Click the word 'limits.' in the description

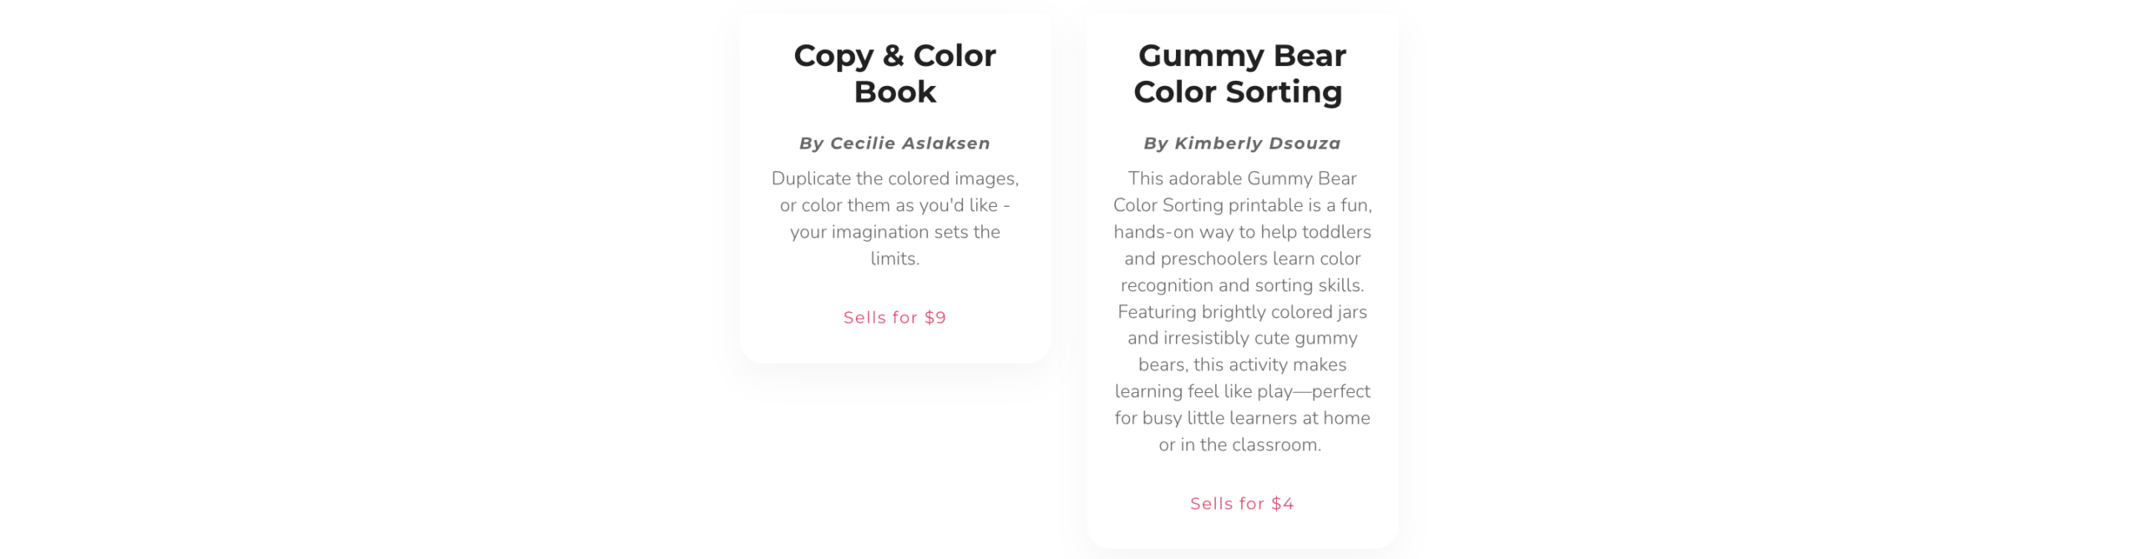(x=894, y=259)
